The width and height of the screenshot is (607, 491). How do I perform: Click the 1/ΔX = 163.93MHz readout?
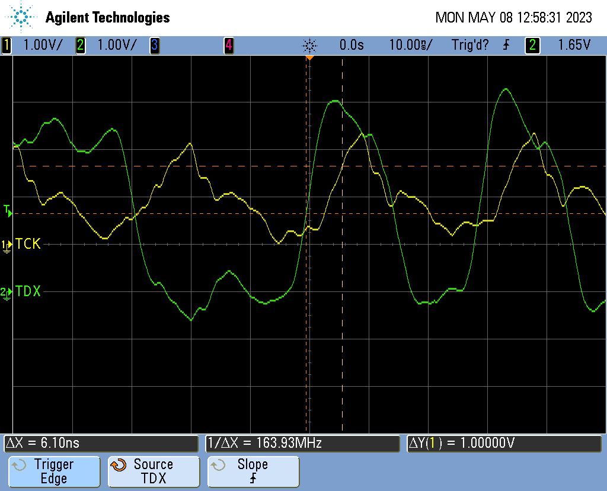pyautogui.click(x=302, y=443)
